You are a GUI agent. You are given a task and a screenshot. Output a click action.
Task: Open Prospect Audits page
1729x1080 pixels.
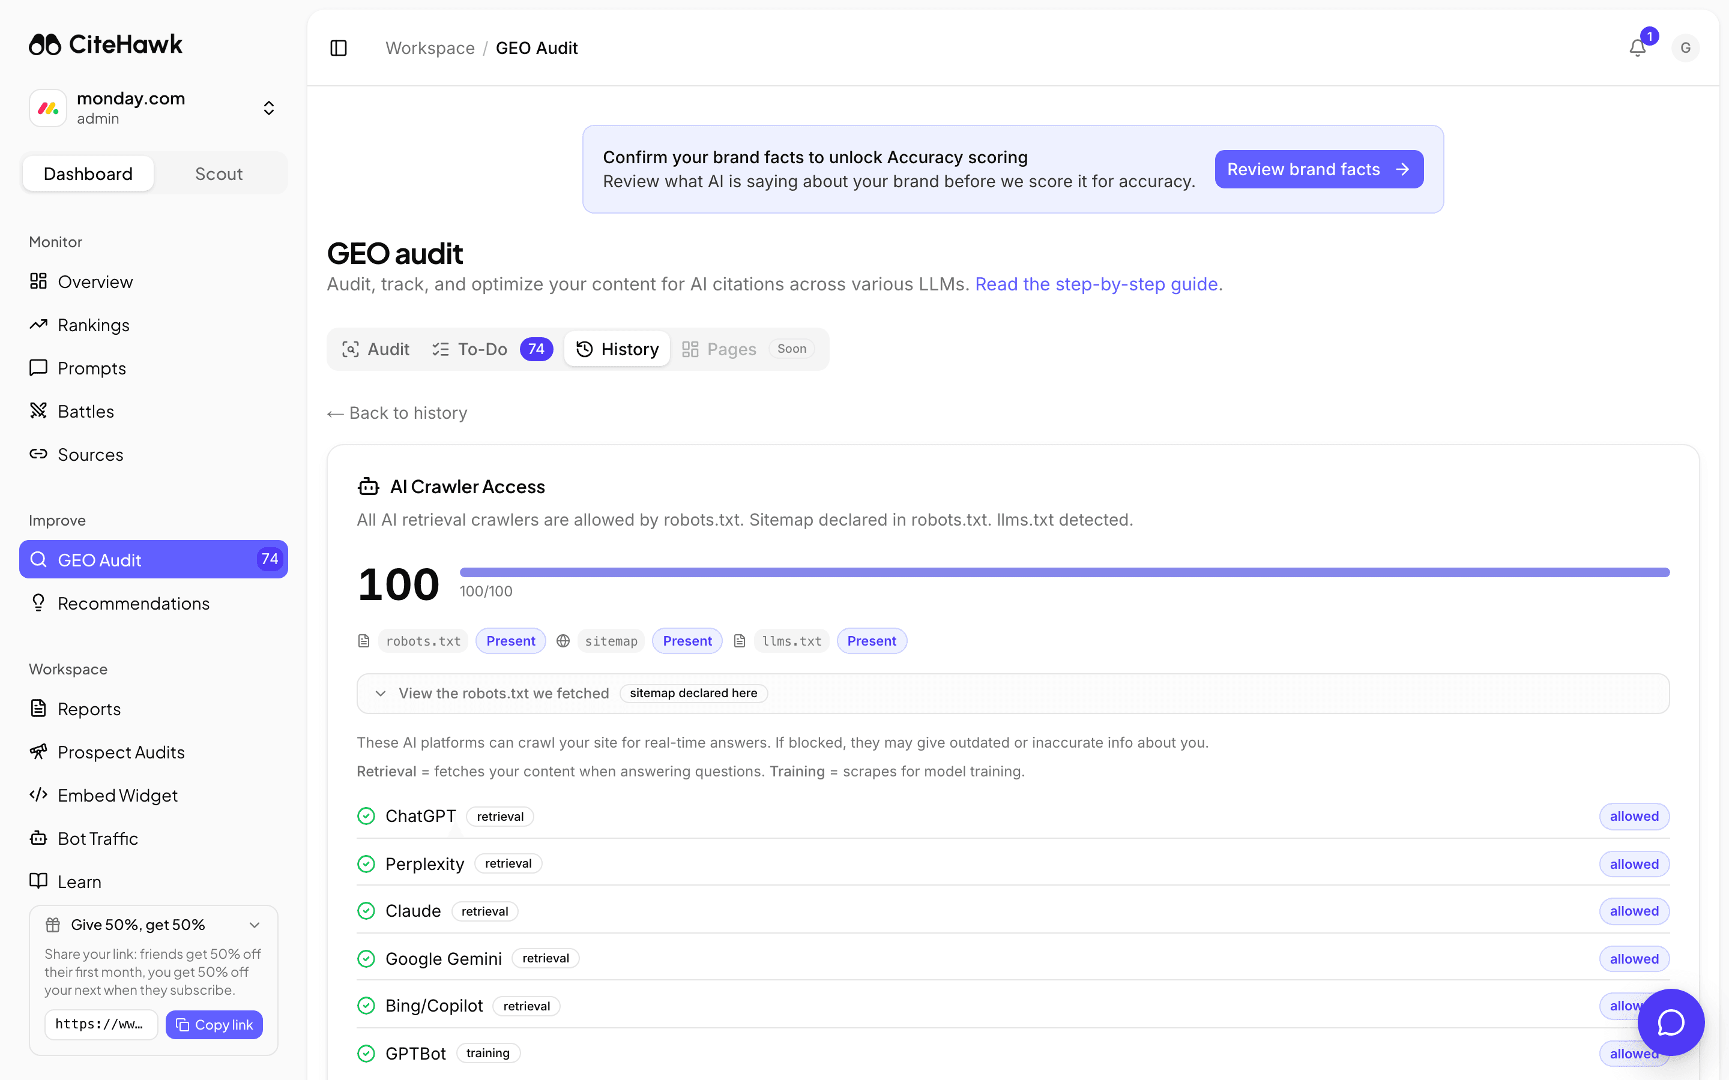[x=154, y=751]
